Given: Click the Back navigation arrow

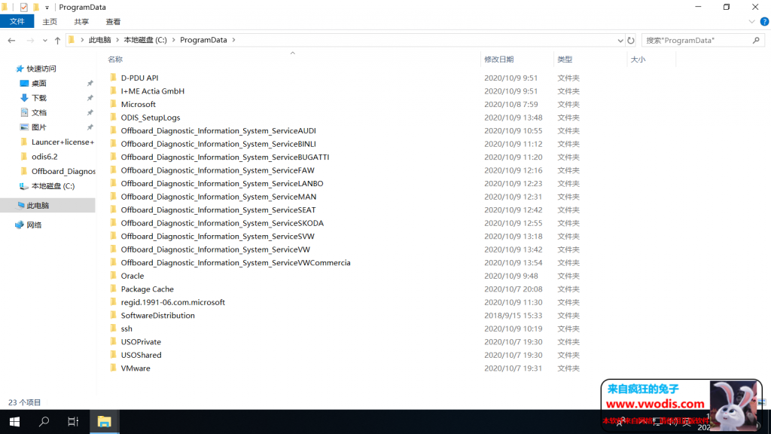Looking at the screenshot, I should (11, 40).
